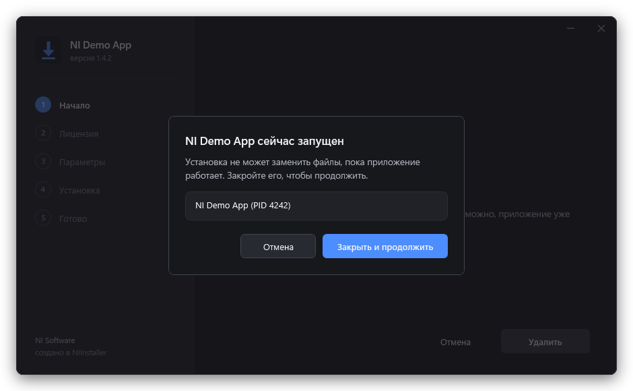633x391 pixels.
Task: Open the Готово step label
Action: pos(73,218)
